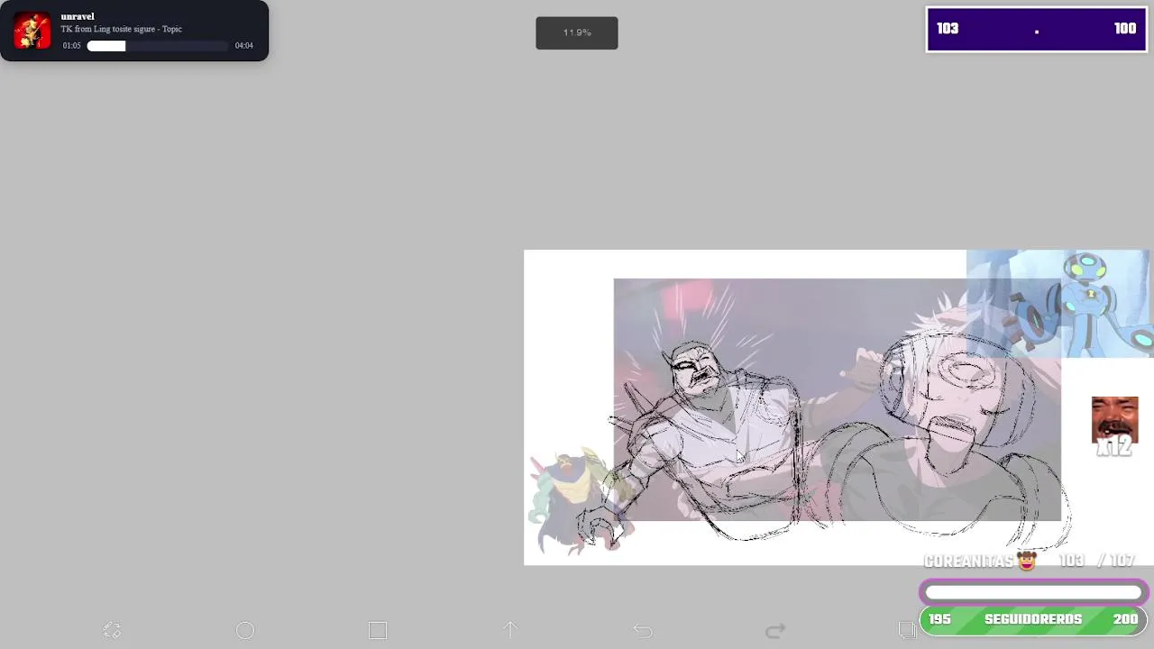The image size is (1154, 649).
Task: Click the robot character reference image
Action: [1058, 304]
